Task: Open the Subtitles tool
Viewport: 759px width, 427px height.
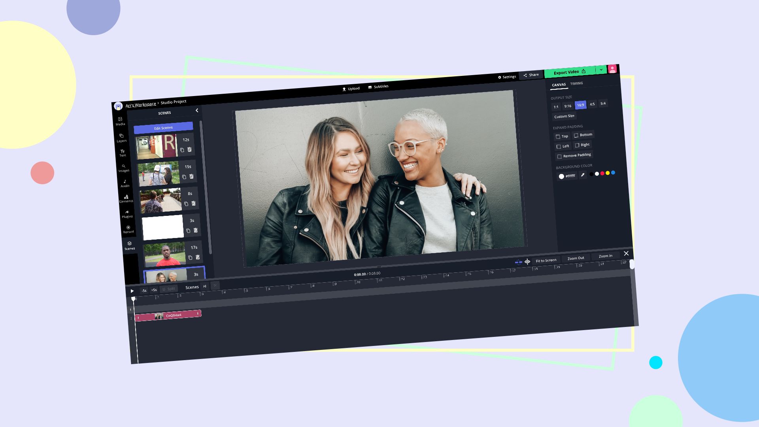Action: pyautogui.click(x=379, y=86)
